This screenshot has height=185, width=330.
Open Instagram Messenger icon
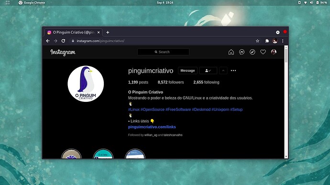(242, 52)
